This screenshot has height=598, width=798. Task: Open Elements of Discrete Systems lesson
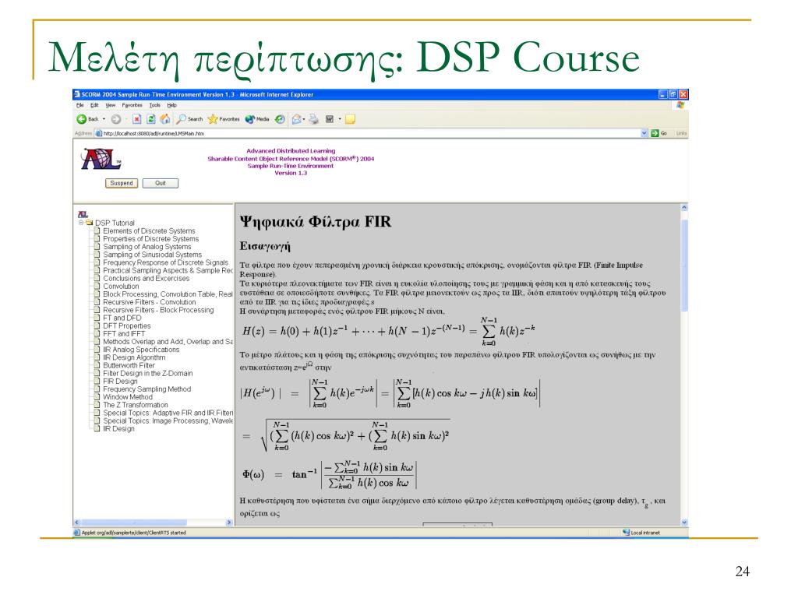(149, 230)
